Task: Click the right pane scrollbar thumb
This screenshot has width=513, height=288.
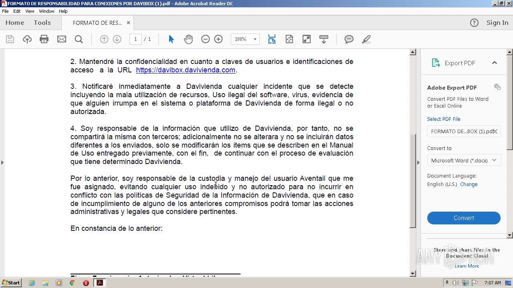Action: (510, 103)
